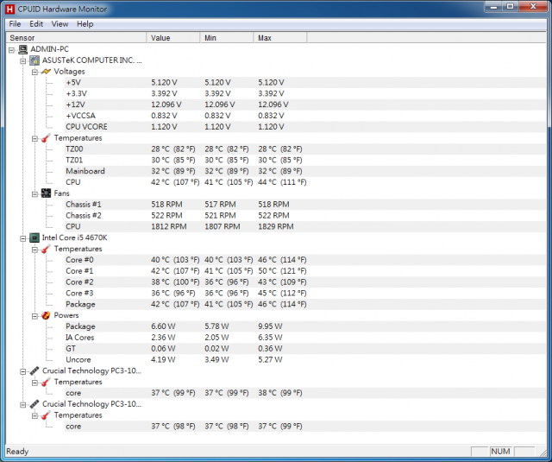Select the Mainboard temperature row
Viewport: 552px width, 462px height.
305,171
